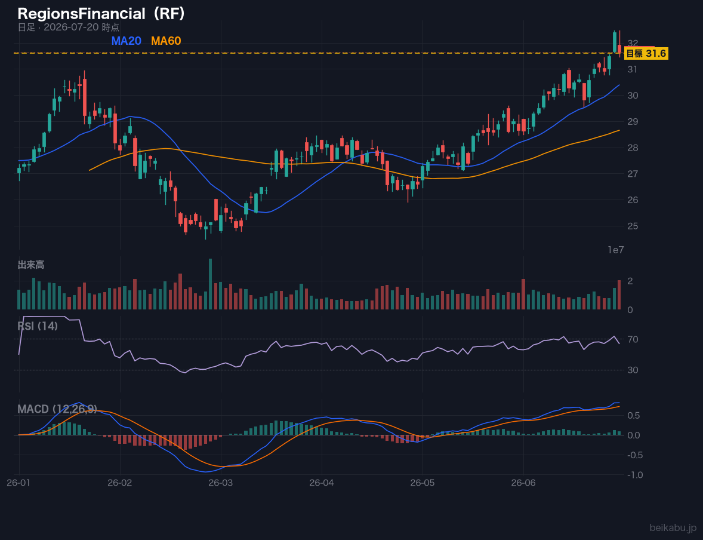
Task: Click the 30 price axis label
Action: (633, 95)
